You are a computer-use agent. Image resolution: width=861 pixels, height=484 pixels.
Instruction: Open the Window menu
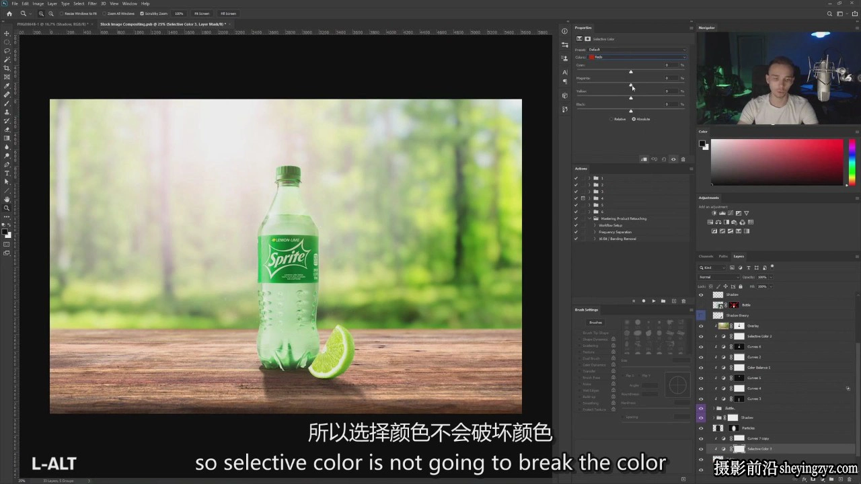(130, 3)
